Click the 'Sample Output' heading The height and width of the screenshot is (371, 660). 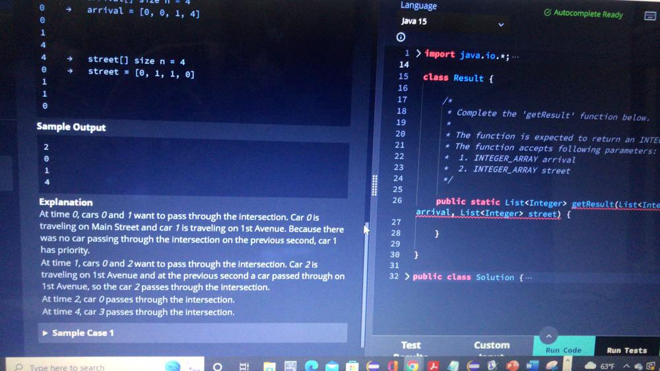[71, 127]
